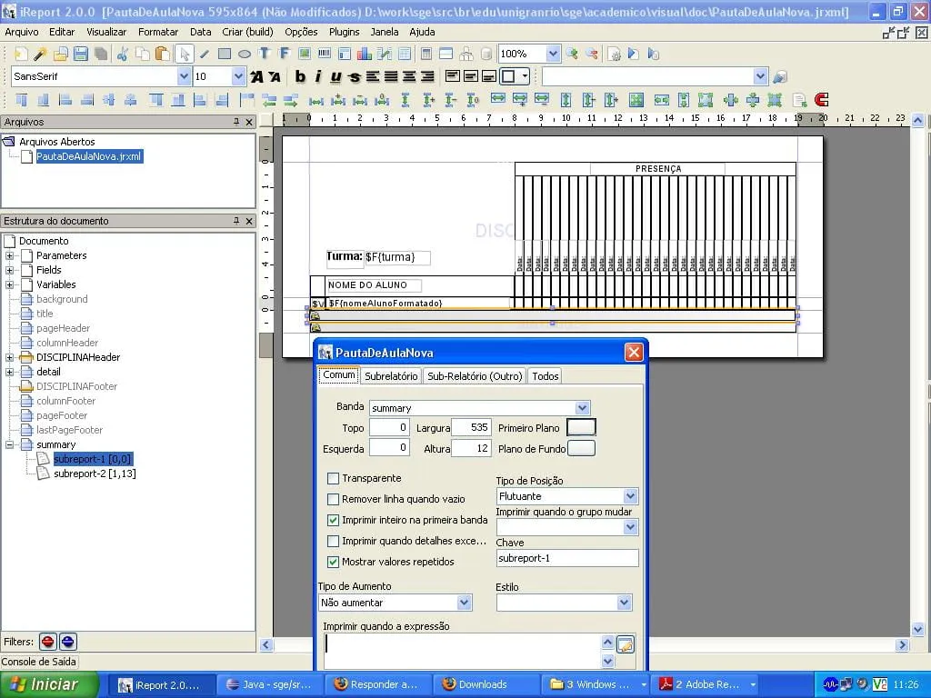Click the Windows Iniciar start button
Screen dimensions: 931x698
45,684
